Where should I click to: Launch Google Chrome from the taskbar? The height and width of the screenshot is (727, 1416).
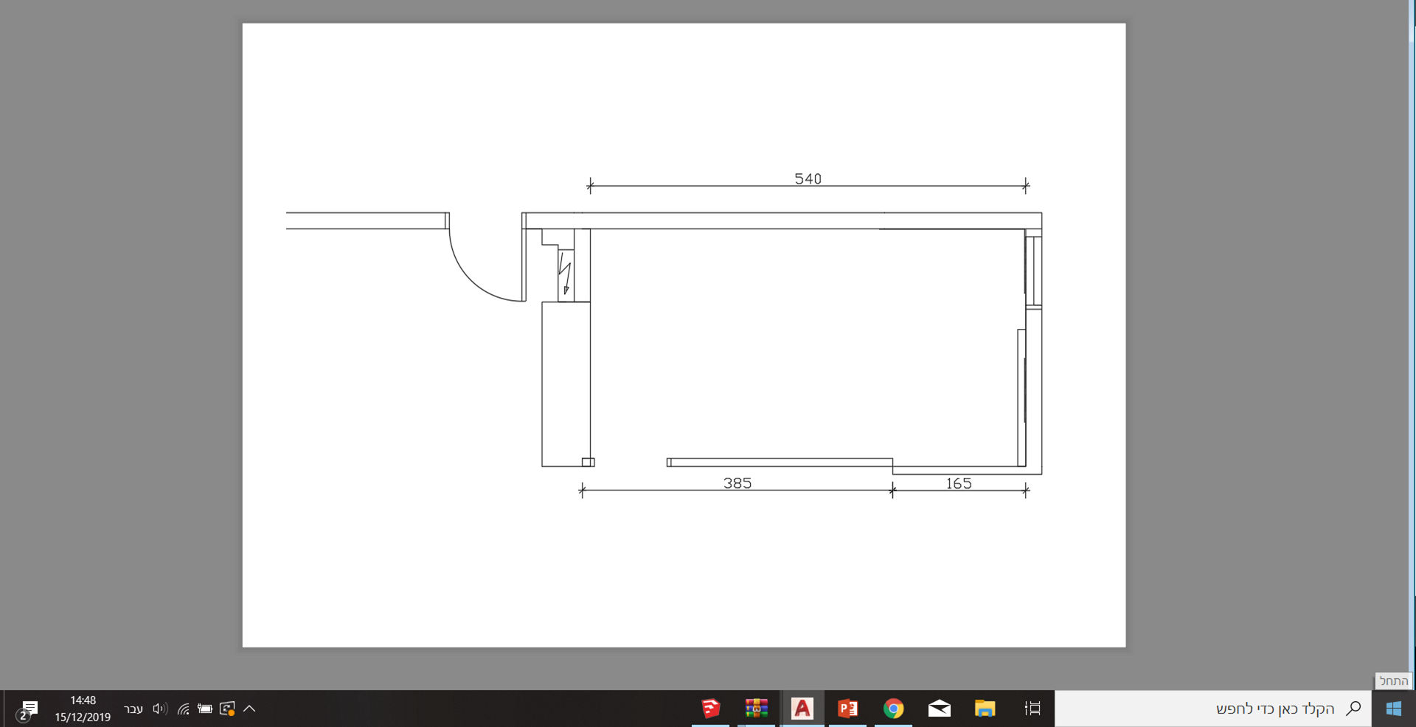[893, 709]
